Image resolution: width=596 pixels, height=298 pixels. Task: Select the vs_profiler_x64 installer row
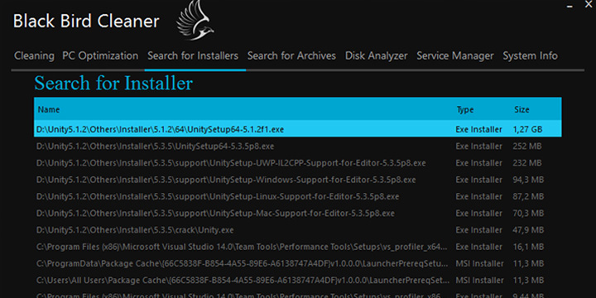tap(298, 247)
